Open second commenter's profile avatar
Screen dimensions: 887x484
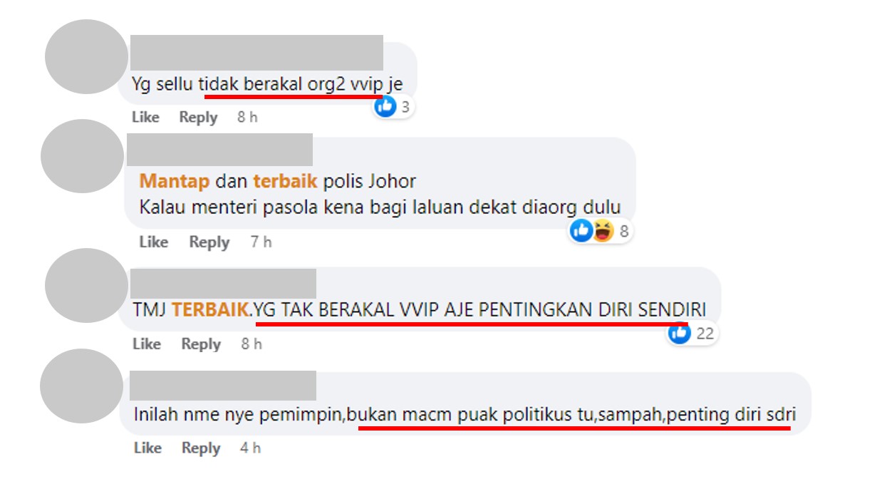pyautogui.click(x=82, y=156)
